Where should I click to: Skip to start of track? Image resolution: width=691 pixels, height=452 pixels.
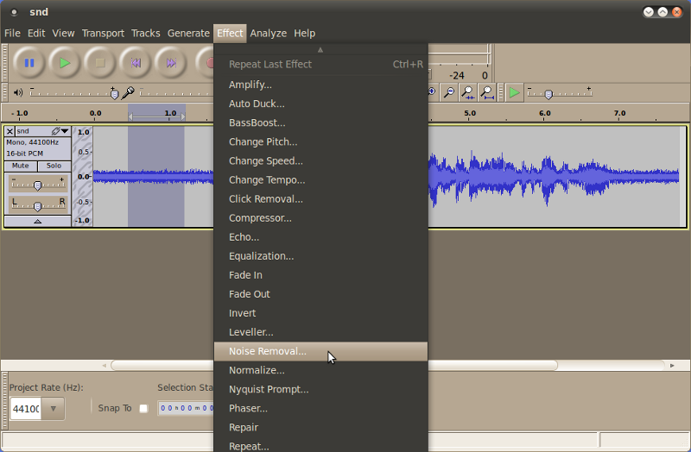click(x=136, y=63)
